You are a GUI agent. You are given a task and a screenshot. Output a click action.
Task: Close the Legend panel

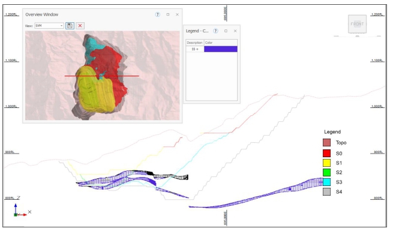[x=235, y=31]
